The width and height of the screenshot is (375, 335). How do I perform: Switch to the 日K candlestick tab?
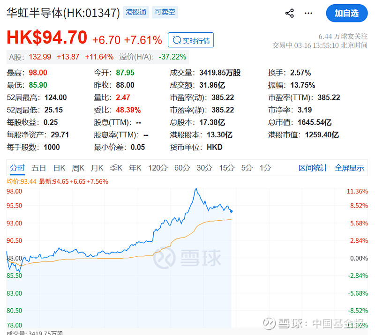coord(58,168)
